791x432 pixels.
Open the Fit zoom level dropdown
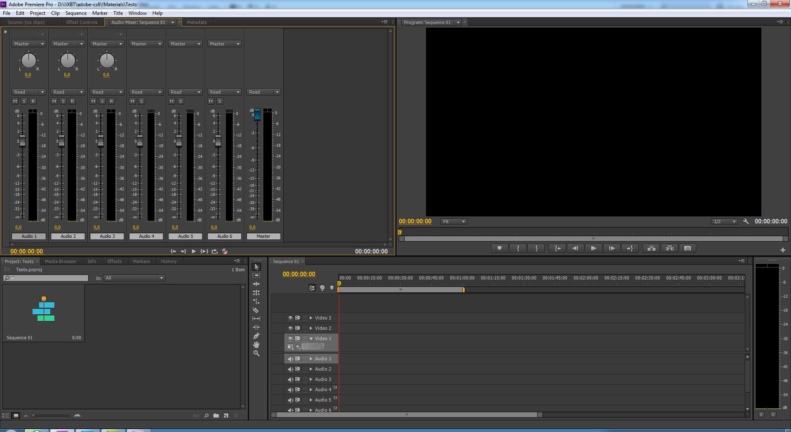pyautogui.click(x=453, y=221)
